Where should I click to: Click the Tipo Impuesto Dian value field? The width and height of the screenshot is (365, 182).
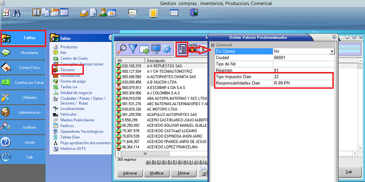click(303, 77)
